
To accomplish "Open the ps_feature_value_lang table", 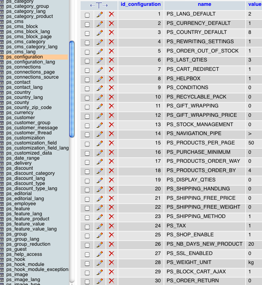I will click(x=32, y=229).
